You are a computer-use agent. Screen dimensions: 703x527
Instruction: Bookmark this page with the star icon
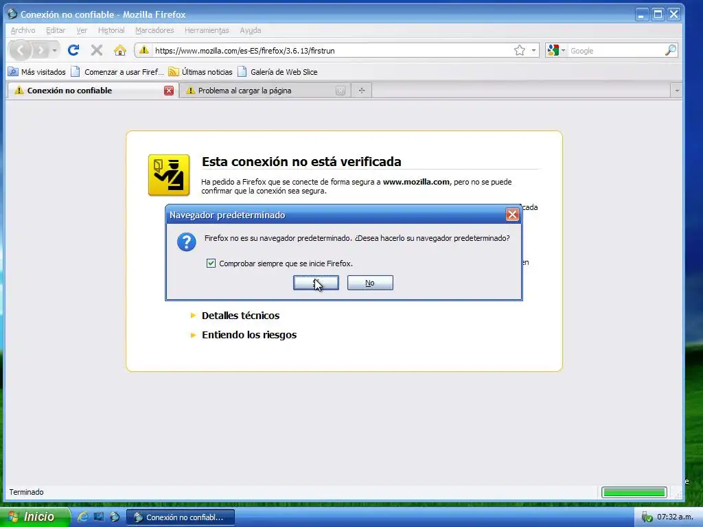coord(519,50)
